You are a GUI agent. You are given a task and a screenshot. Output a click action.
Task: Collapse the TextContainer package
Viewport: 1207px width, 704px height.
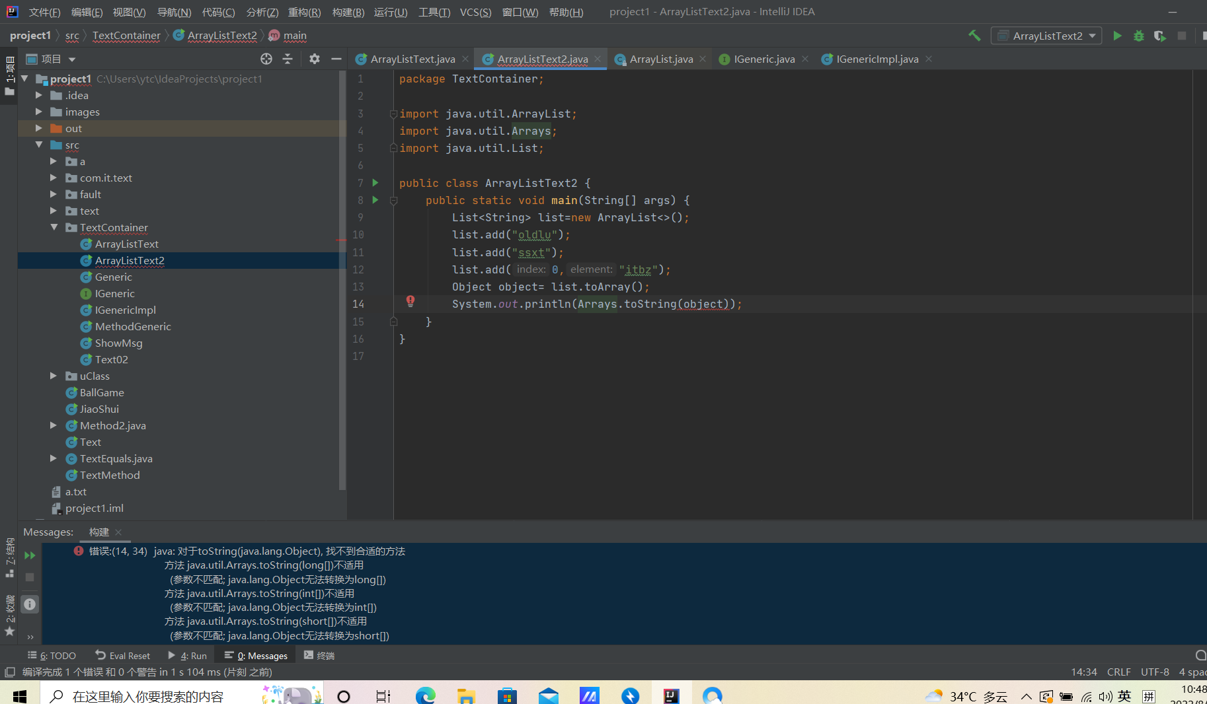tap(54, 227)
